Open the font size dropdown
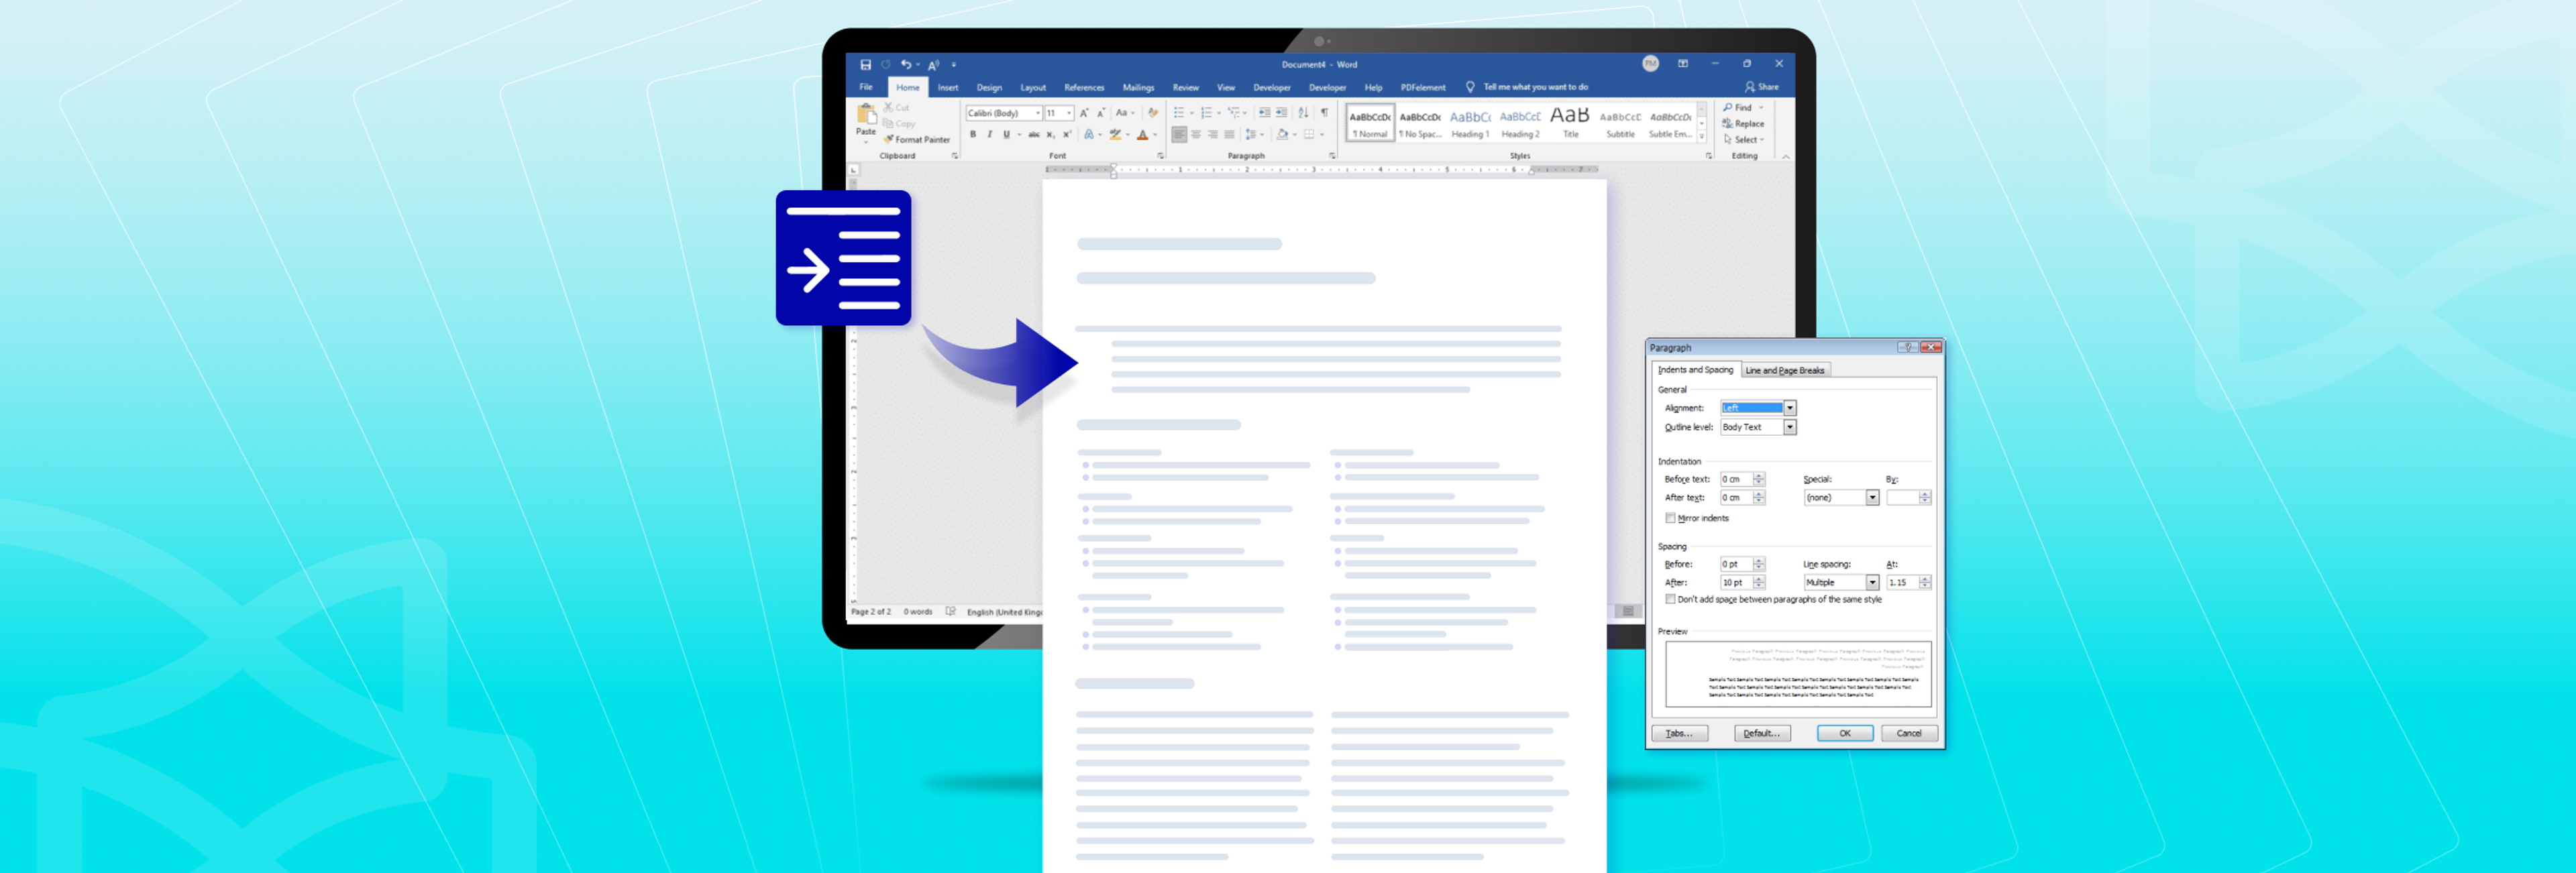2576x873 pixels. pyautogui.click(x=1068, y=113)
